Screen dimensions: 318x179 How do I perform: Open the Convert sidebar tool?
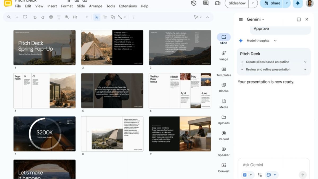click(224, 168)
